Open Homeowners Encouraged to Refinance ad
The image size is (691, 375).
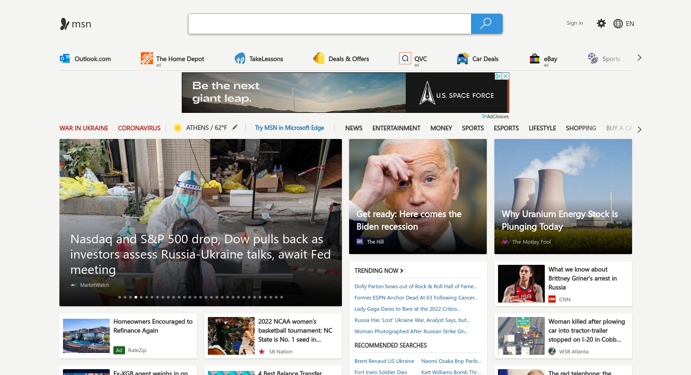point(128,336)
